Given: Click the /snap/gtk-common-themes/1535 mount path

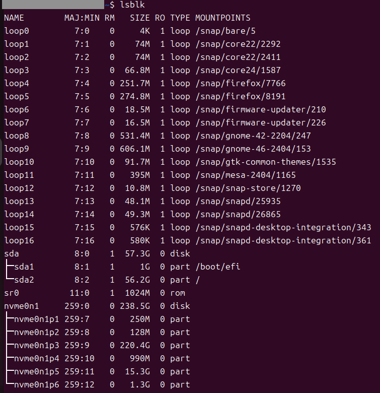Looking at the screenshot, I should click(265, 162).
